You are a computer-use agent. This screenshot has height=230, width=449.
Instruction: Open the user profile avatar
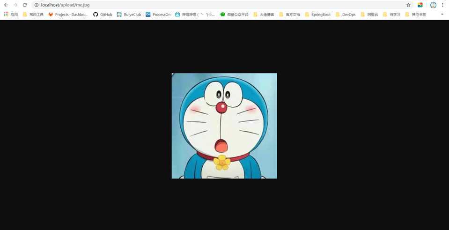click(x=433, y=5)
